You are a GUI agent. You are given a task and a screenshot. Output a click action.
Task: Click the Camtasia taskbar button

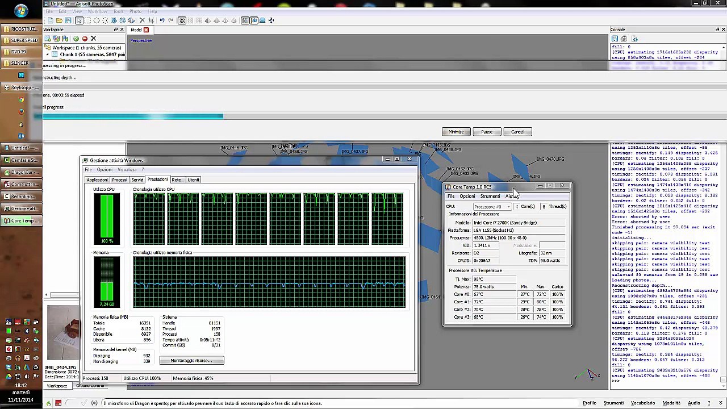pyautogui.click(x=20, y=161)
